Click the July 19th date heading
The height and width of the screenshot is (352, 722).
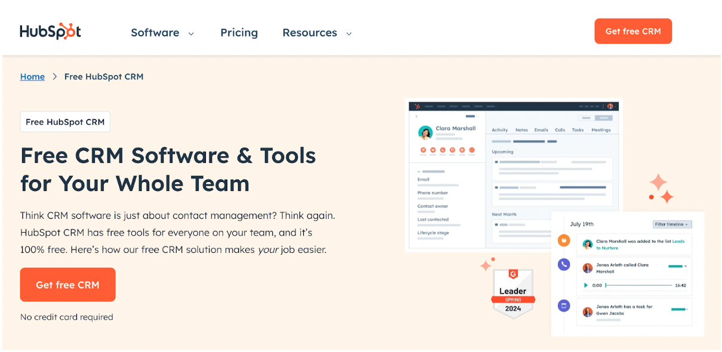pos(582,224)
